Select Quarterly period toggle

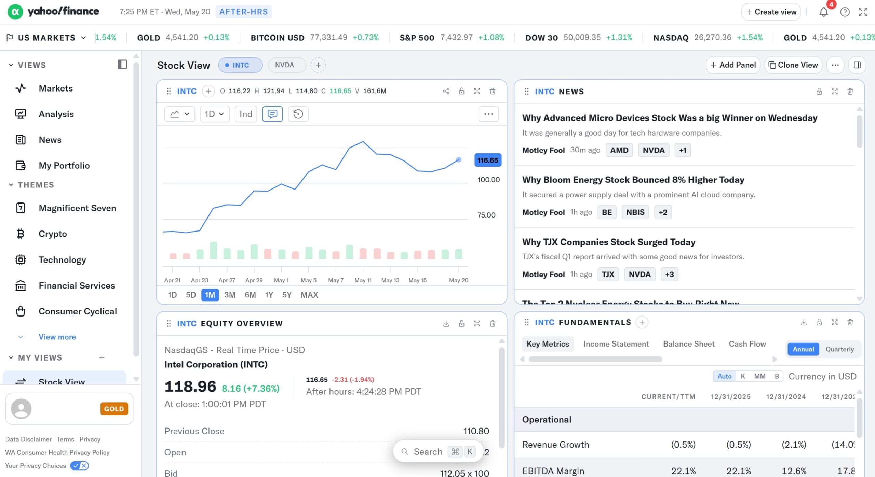click(839, 349)
